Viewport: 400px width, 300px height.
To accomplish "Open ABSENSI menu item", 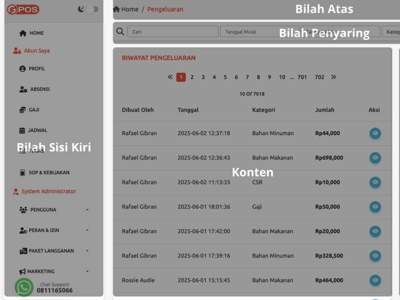I will click(40, 89).
